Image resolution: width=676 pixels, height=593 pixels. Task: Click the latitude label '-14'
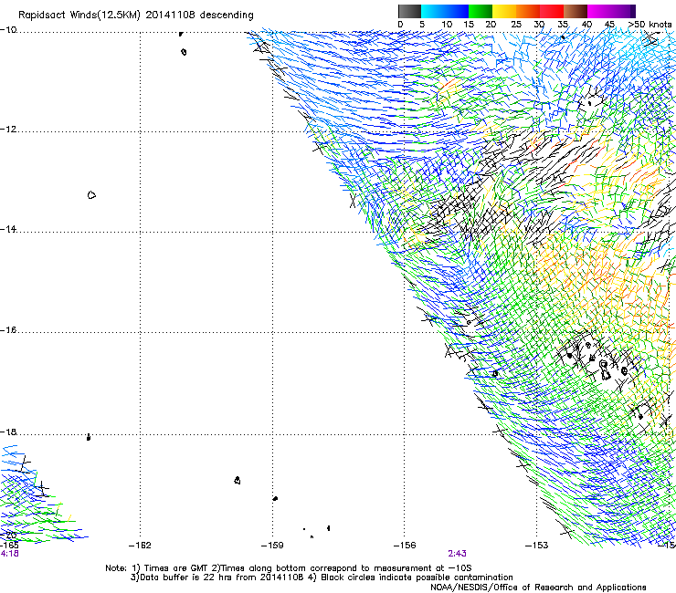[8, 230]
